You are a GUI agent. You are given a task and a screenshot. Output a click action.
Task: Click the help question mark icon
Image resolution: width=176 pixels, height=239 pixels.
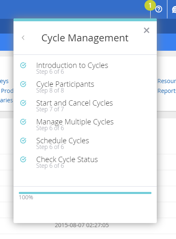(x=159, y=9)
